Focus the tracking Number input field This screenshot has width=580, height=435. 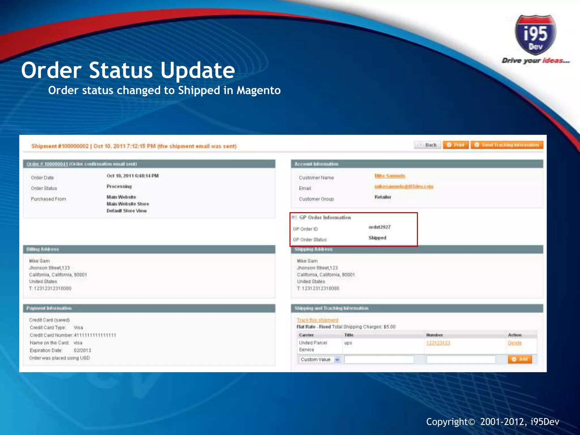(x=461, y=359)
